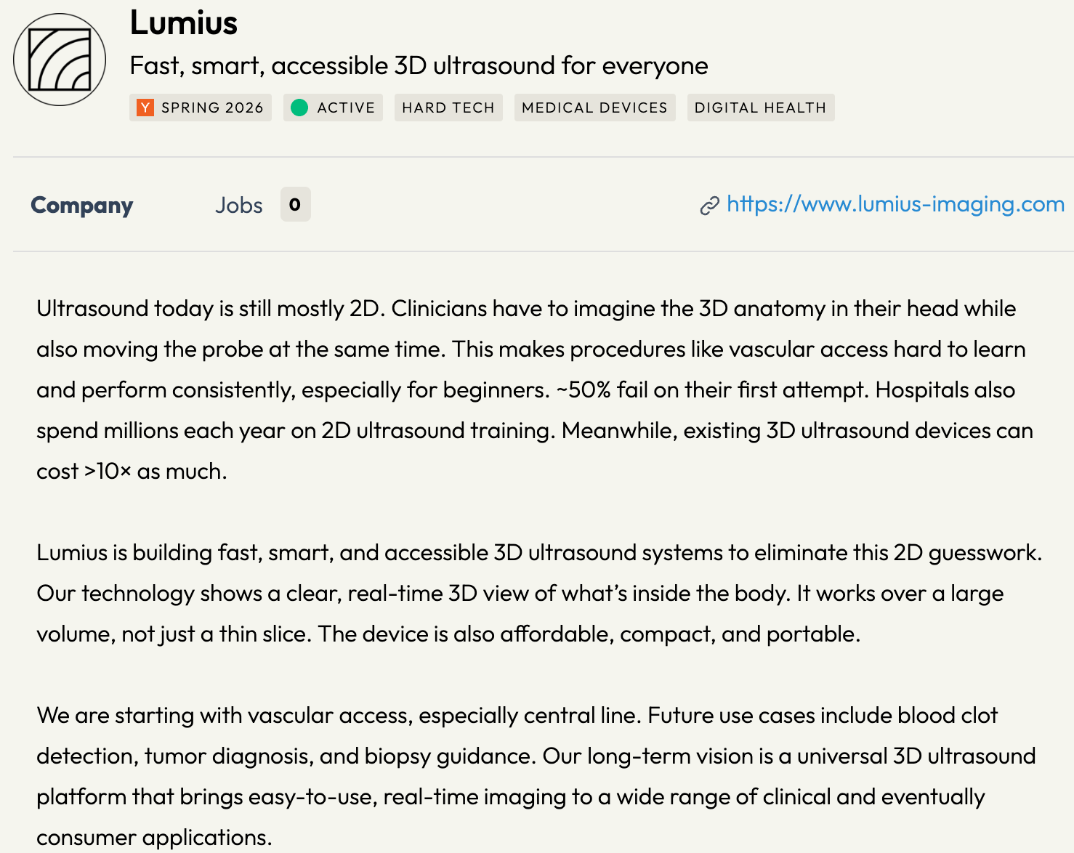1074x853 pixels.
Task: Click the link chain icon beside website
Action: point(709,206)
